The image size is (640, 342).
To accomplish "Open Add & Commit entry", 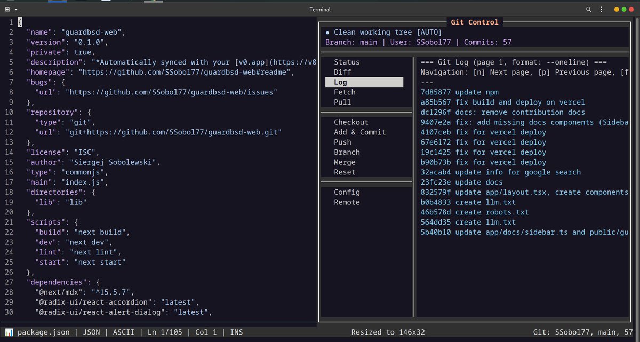I will point(359,132).
